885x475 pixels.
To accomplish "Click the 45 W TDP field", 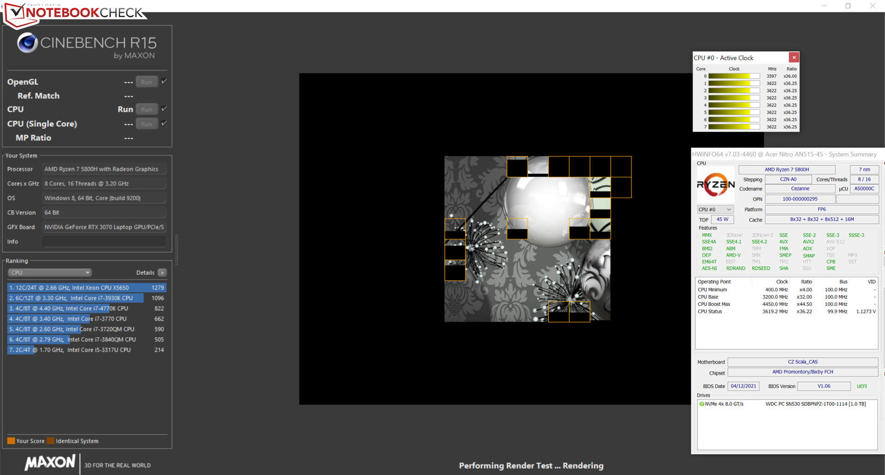I will click(722, 220).
